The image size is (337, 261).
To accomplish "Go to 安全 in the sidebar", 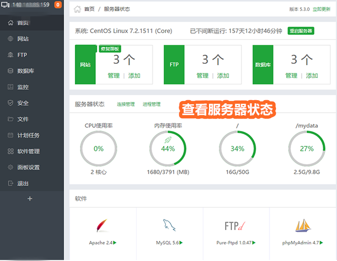I will point(23,103).
